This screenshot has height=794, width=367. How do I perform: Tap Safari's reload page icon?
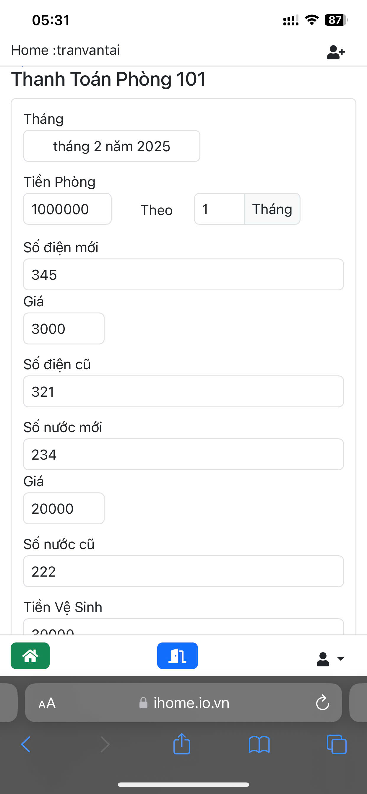point(322,702)
